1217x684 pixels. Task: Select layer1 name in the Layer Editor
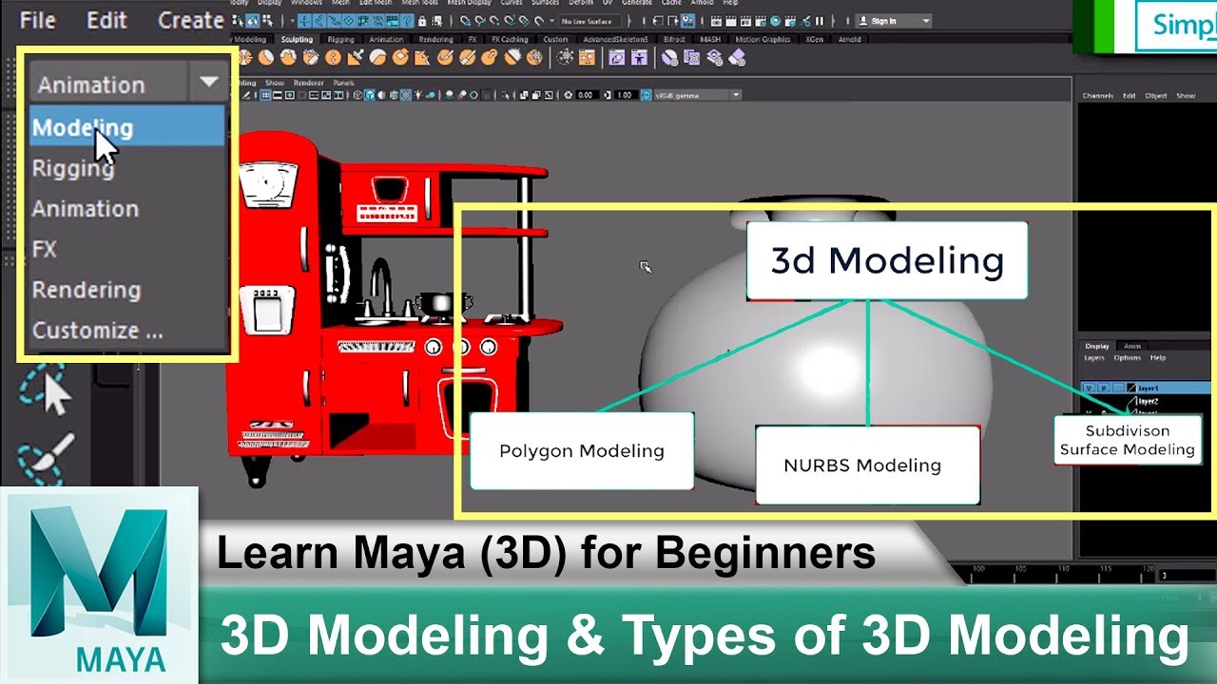pyautogui.click(x=1149, y=388)
